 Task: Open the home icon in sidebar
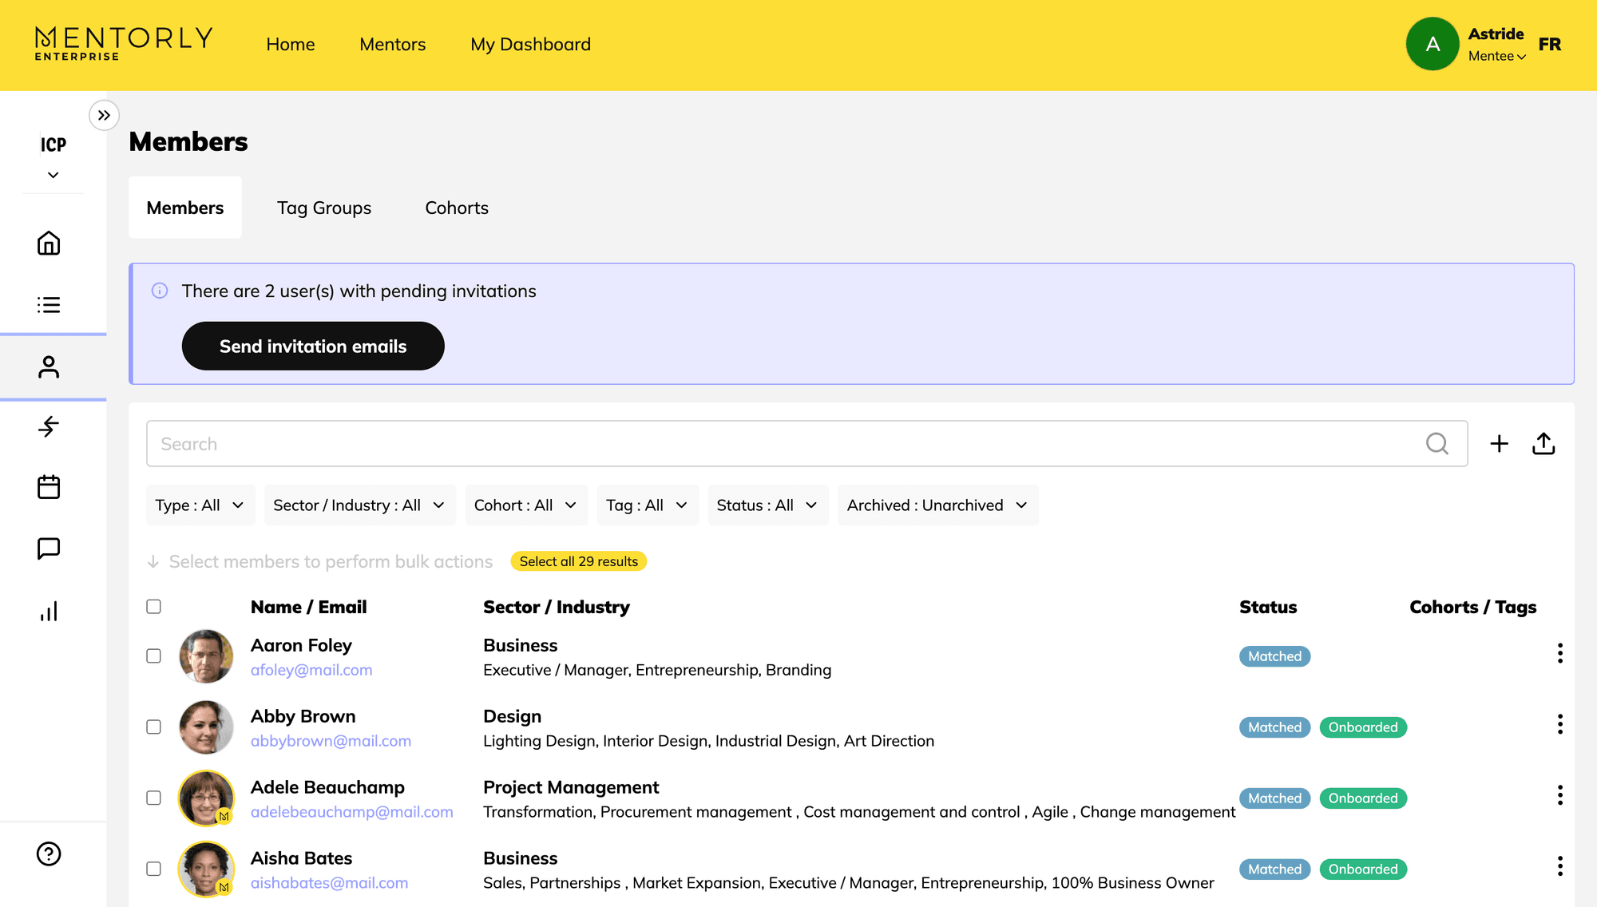pyautogui.click(x=49, y=243)
